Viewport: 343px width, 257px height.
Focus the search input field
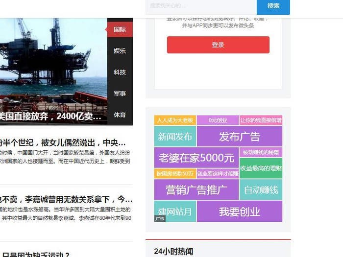(201, 6)
